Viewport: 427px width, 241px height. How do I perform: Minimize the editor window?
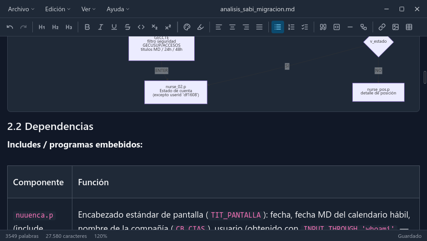pos(387,9)
